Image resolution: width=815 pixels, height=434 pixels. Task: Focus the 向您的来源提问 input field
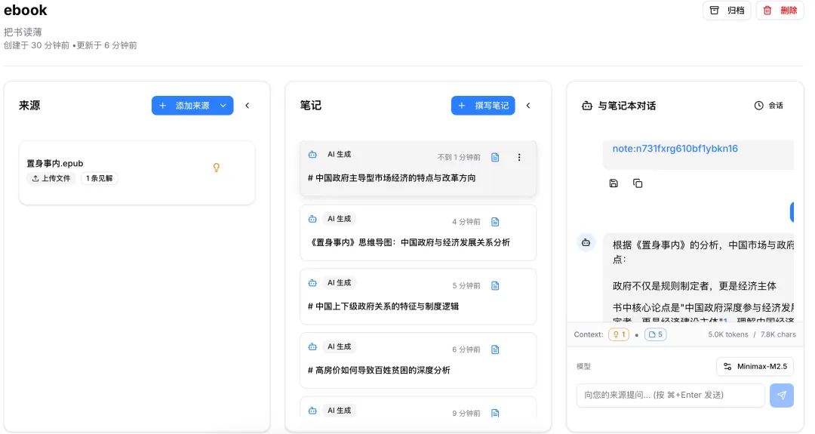point(671,395)
